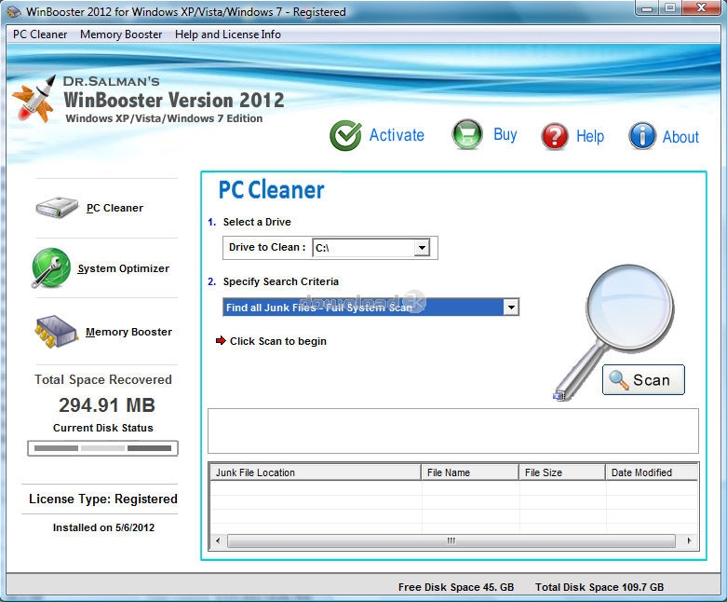Viewport: 727px width, 602px height.
Task: Minimize the WinBooster window
Action: click(648, 8)
